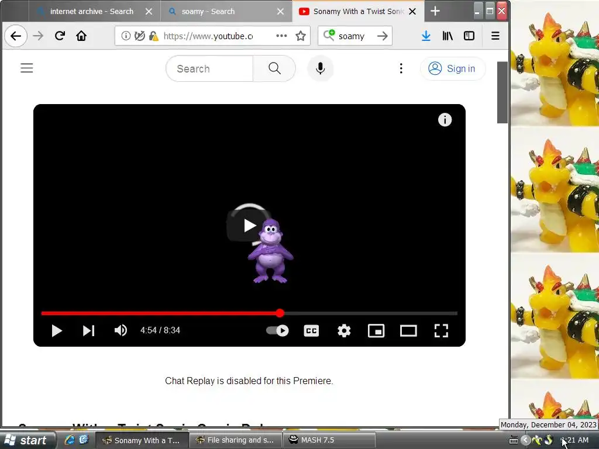Click the keyboard icon in system tray

(514, 440)
